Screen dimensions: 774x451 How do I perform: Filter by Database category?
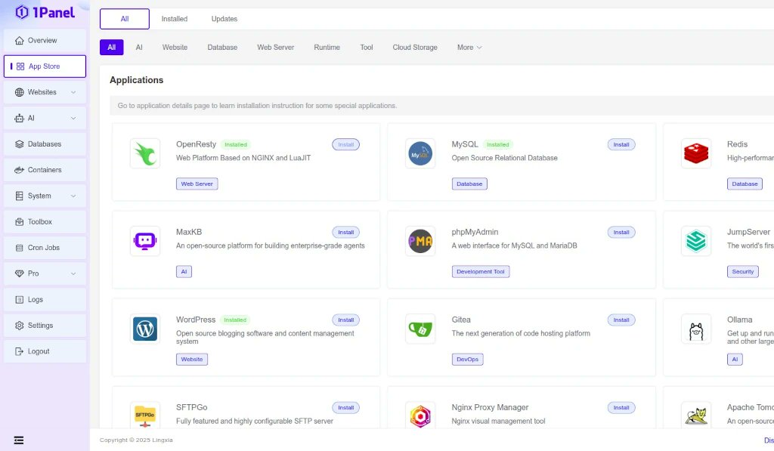pos(222,48)
